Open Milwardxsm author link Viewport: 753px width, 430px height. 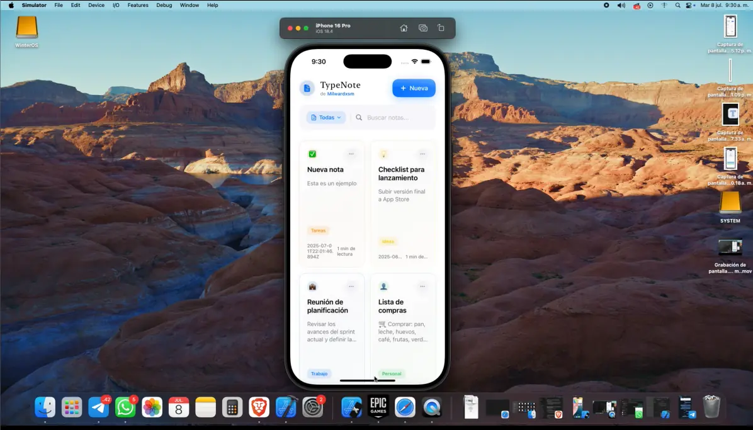coord(341,94)
